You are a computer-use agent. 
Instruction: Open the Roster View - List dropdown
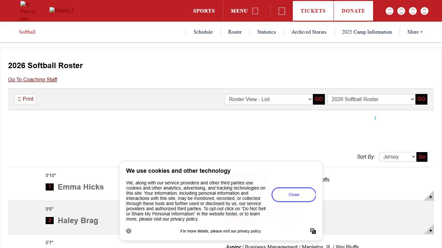click(x=269, y=99)
